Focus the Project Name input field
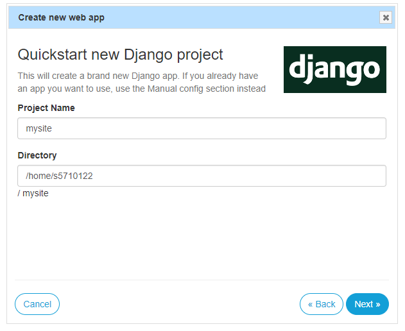This screenshot has width=405, height=331. [202, 128]
